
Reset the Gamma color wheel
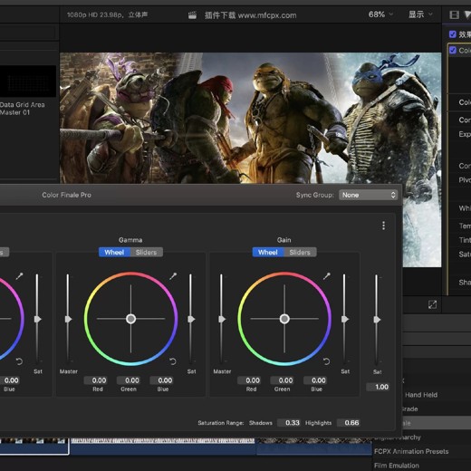pyautogui.click(x=173, y=361)
